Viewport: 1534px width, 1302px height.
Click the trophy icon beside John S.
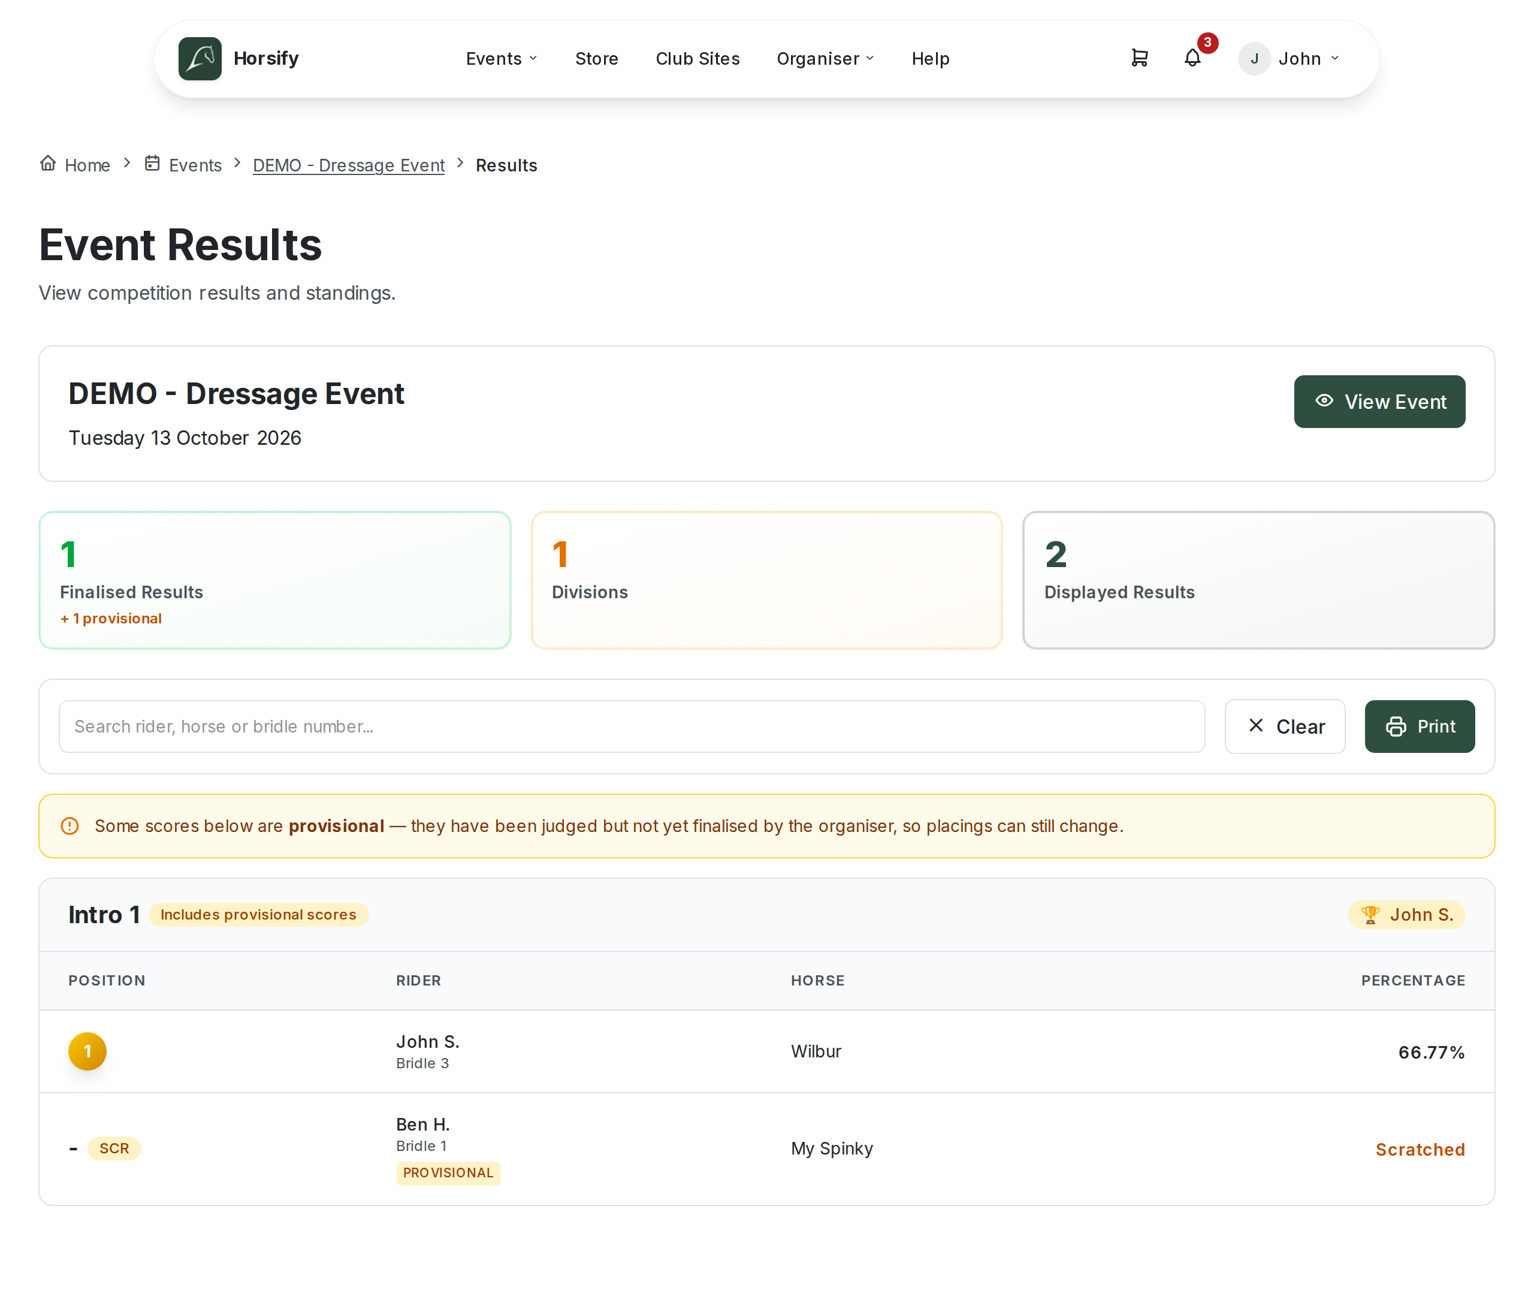pos(1370,915)
